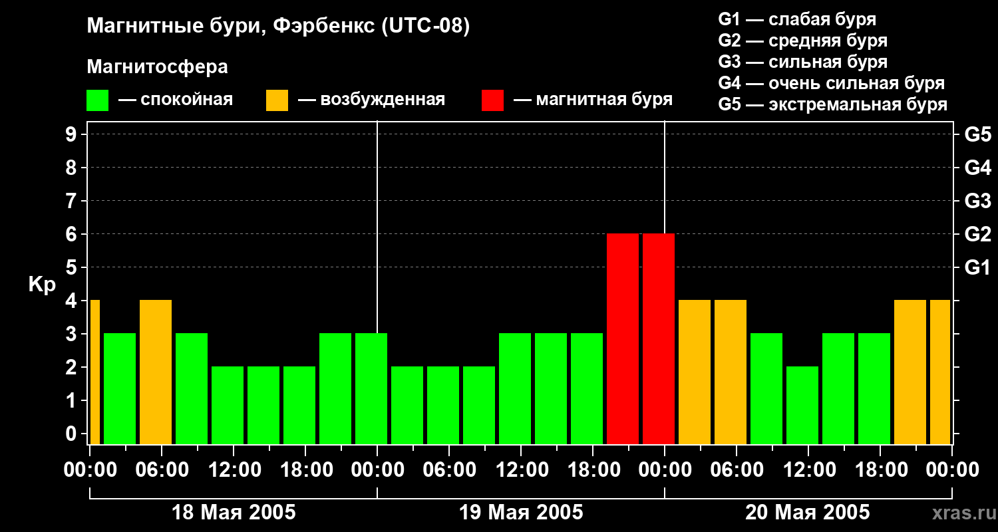The image size is (998, 532).
Task: Click the red 'магнитная буря' legend swatch
Action: point(492,100)
